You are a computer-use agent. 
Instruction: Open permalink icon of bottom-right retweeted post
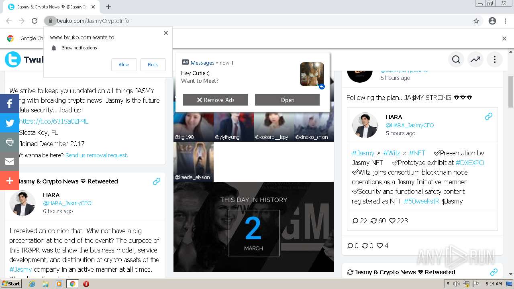coord(494,272)
